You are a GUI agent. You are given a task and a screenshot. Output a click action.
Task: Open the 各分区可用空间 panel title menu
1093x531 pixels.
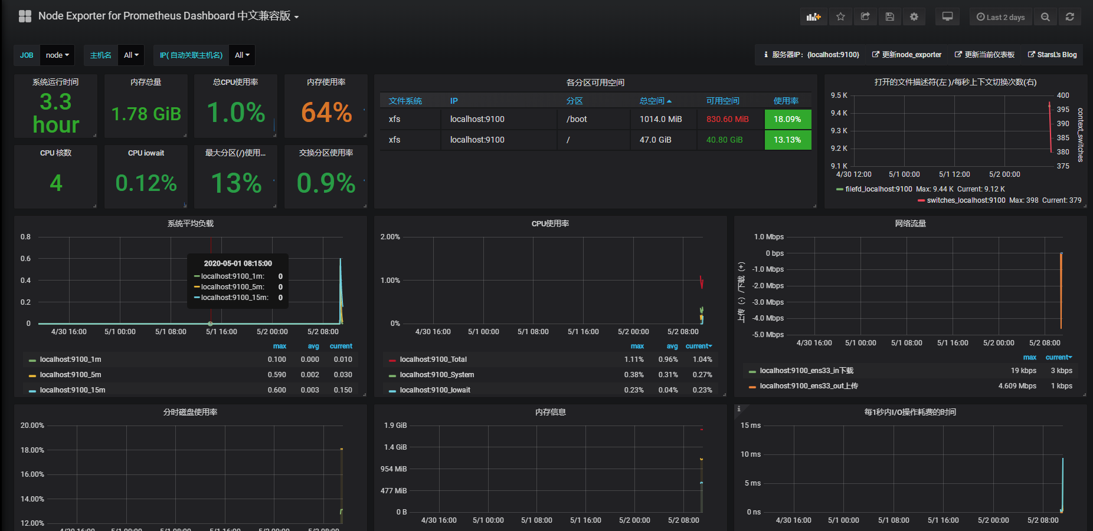(595, 83)
